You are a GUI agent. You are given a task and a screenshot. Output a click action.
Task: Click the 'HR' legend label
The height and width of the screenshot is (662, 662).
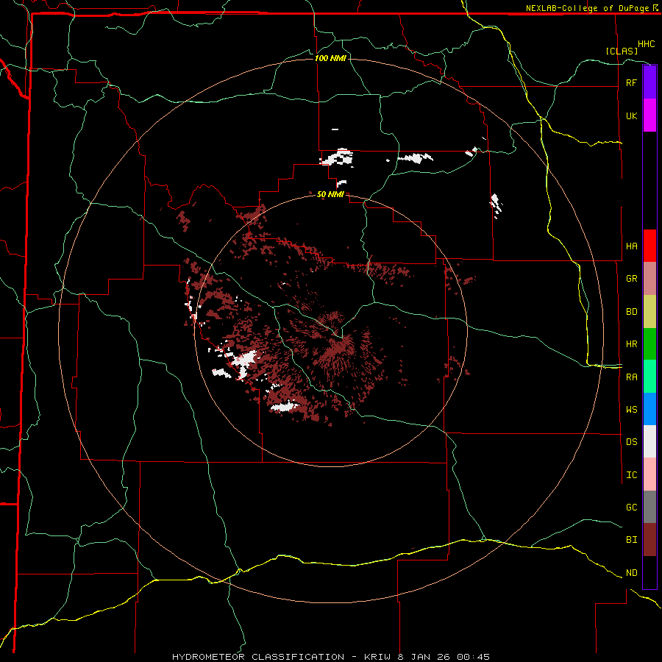pyautogui.click(x=631, y=344)
